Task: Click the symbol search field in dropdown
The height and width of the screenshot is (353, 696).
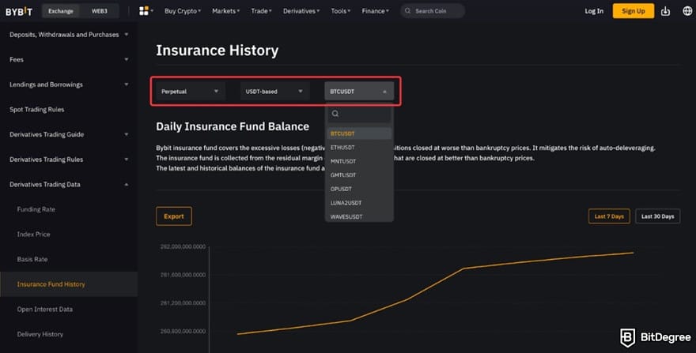Action: (x=359, y=114)
